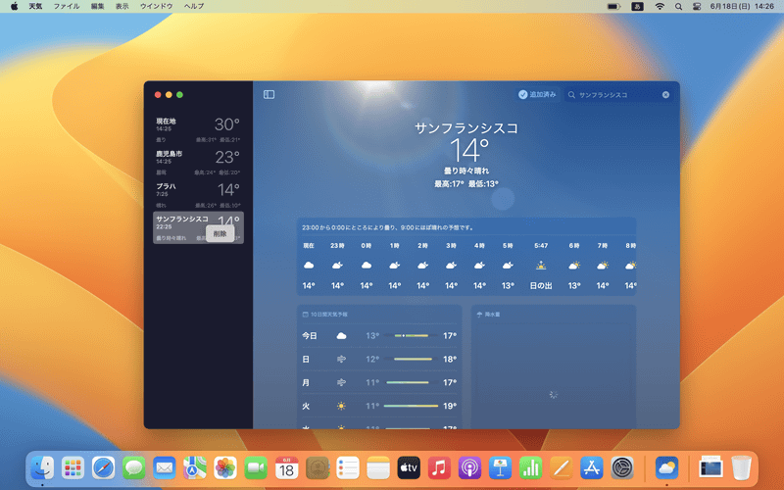This screenshot has width=784, height=490.
Task: Click the 今日 row in 10-day forecast
Action: (379, 335)
